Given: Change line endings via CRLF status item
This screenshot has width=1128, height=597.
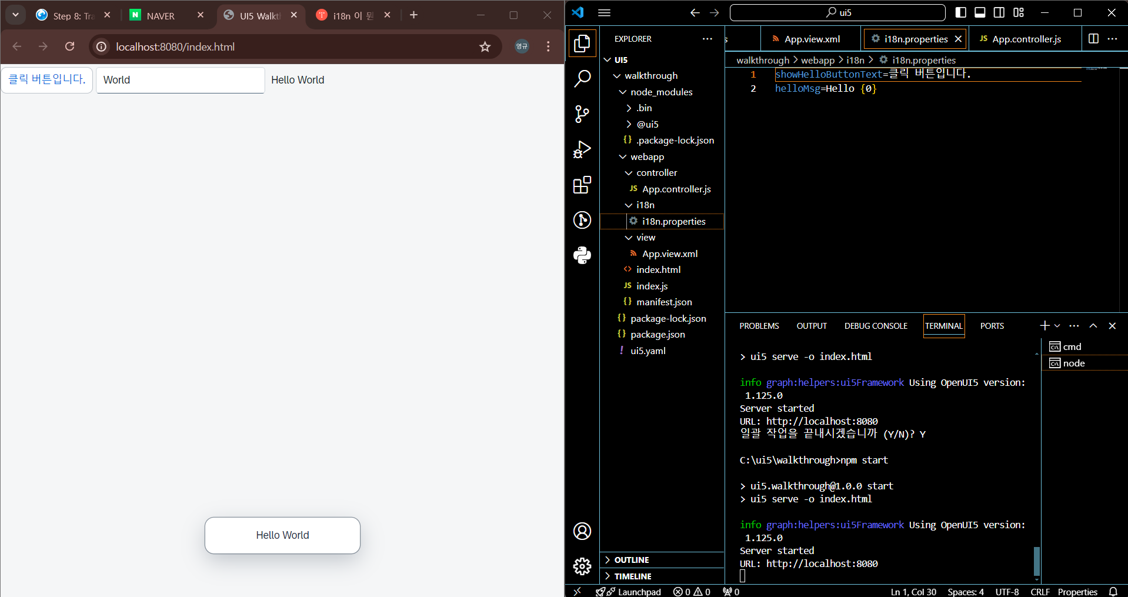Looking at the screenshot, I should click(1040, 592).
